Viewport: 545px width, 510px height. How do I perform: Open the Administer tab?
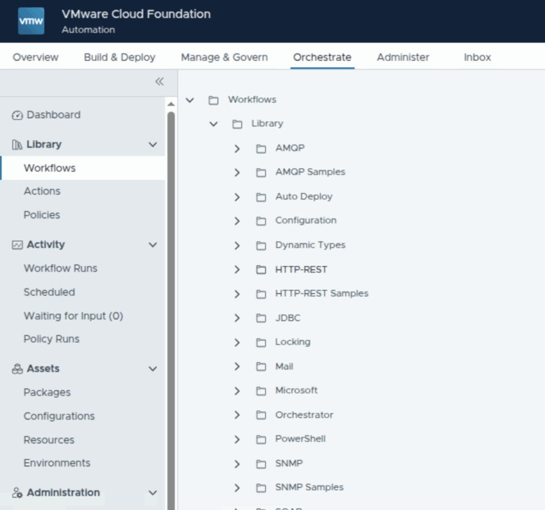pyautogui.click(x=403, y=57)
